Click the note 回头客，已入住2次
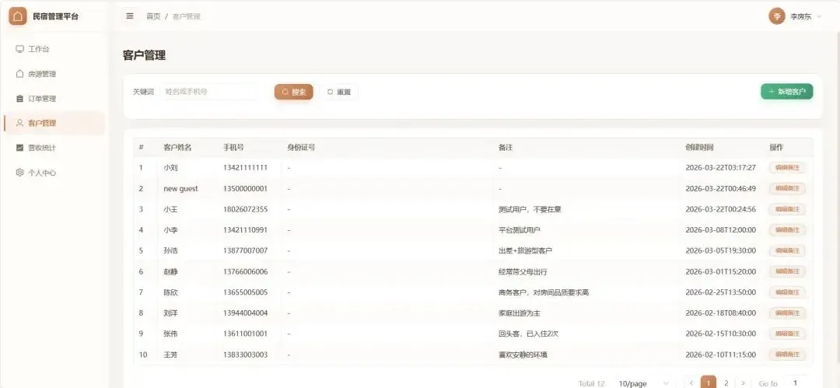Image resolution: width=840 pixels, height=388 pixels. [x=529, y=334]
